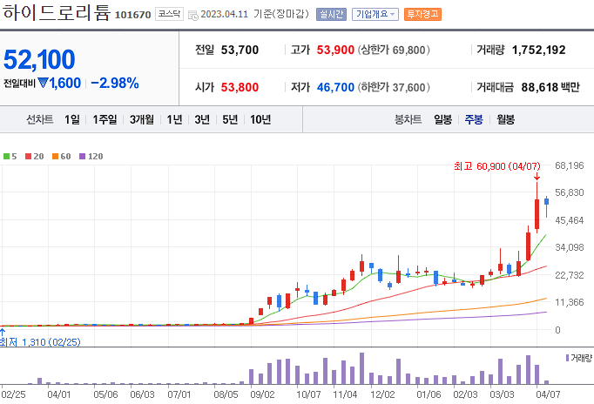
Task: Click the 시가 value 53,800
Action: click(240, 87)
